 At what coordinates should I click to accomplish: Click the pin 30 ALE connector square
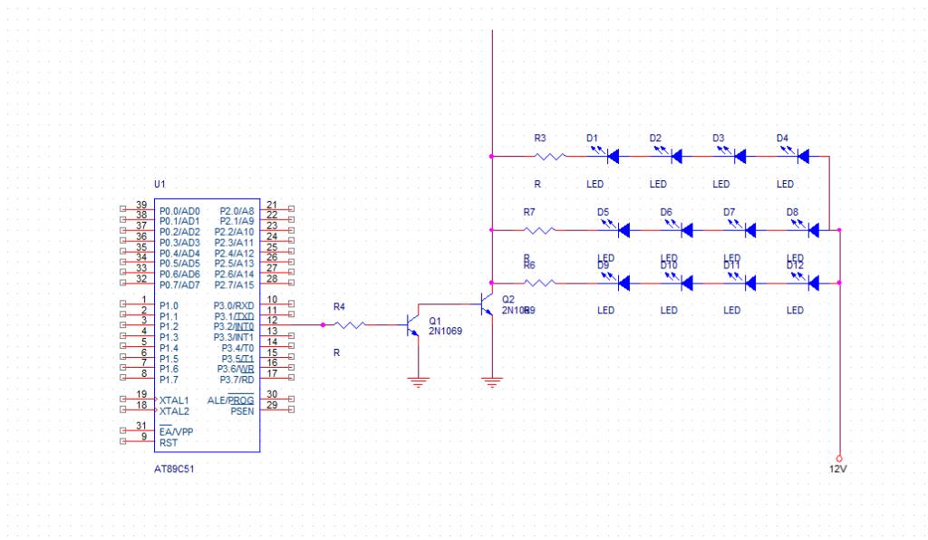point(291,399)
